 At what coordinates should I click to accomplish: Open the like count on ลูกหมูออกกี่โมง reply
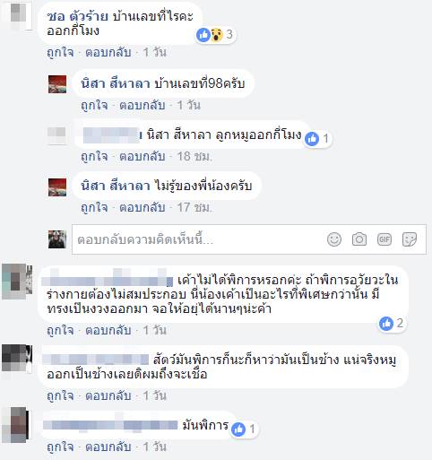(317, 139)
